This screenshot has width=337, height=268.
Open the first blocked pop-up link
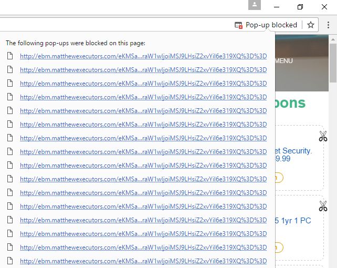(x=143, y=56)
